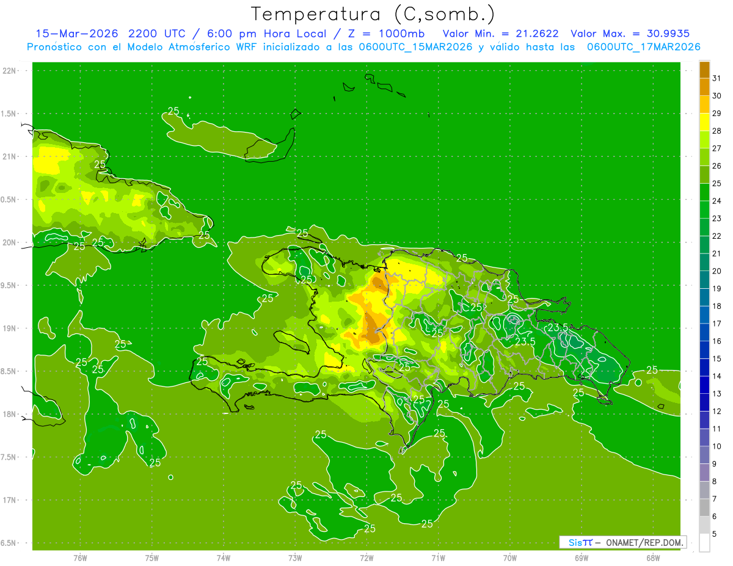Click the '71W' longitude axis label
The height and width of the screenshot is (566, 733).
(x=438, y=558)
